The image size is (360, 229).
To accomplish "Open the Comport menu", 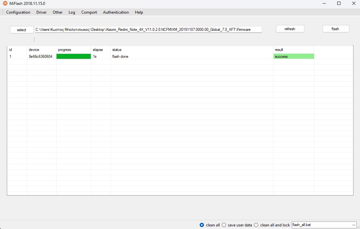I will pyautogui.click(x=89, y=12).
